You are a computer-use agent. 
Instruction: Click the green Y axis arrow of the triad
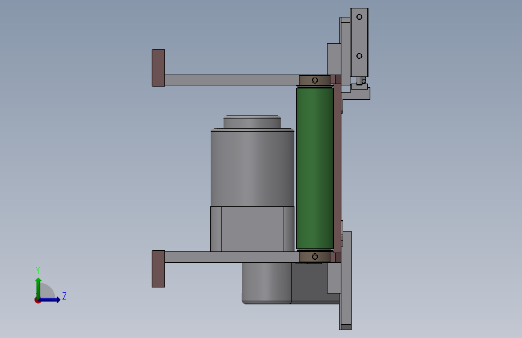point(38,287)
